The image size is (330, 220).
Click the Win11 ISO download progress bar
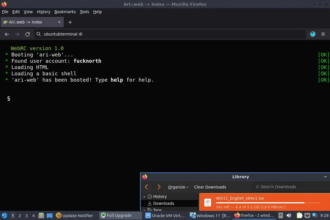point(268,203)
